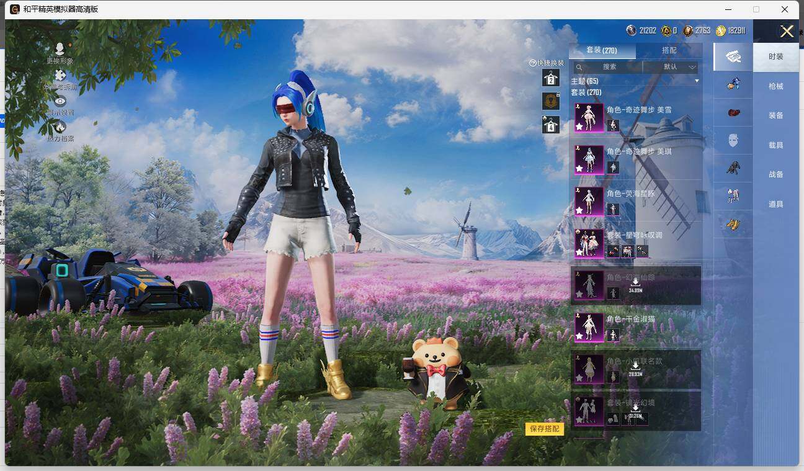Open the 战备 category
This screenshot has height=471, width=804.
coord(776,174)
